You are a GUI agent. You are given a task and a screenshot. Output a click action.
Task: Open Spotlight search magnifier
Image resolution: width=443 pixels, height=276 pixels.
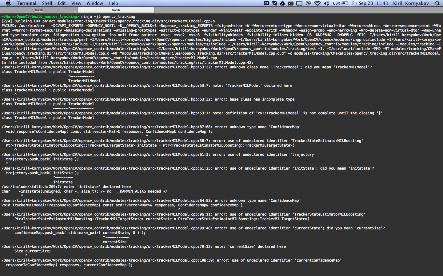437,3
